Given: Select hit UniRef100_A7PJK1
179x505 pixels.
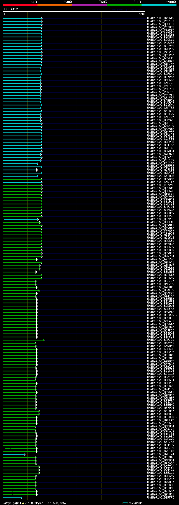Looking at the screenshot, I should click(x=161, y=448).
